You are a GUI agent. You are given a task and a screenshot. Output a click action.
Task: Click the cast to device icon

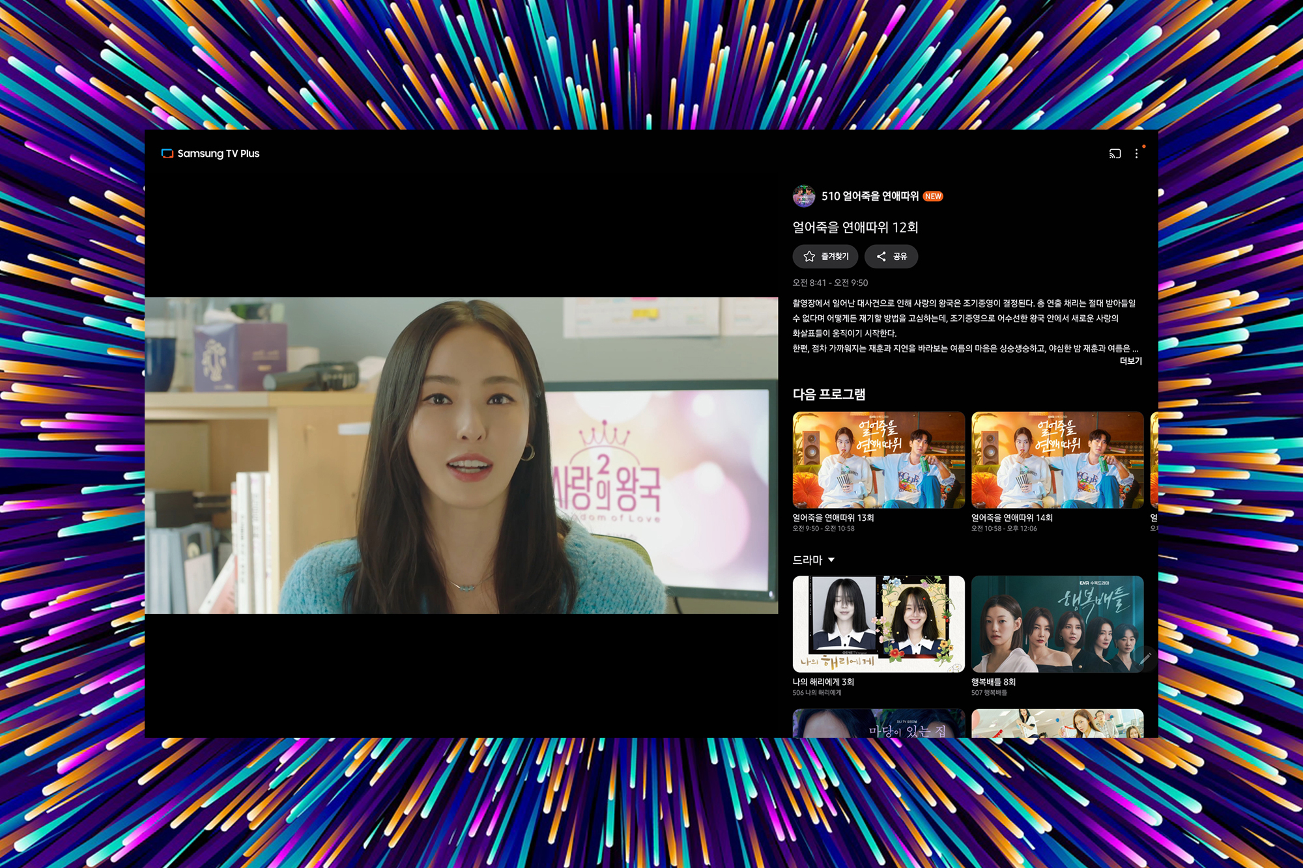(1115, 154)
